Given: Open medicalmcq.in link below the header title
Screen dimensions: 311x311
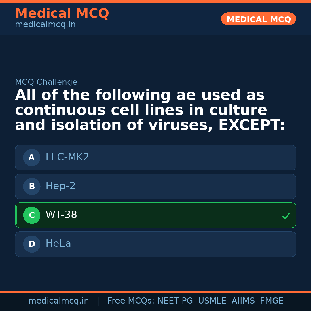Looking at the screenshot, I should (45, 24).
